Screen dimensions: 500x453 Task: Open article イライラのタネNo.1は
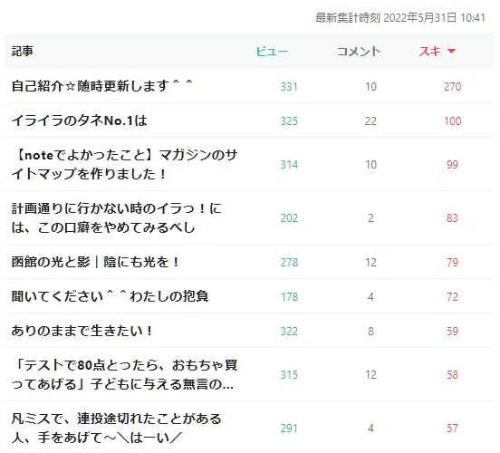pyautogui.click(x=80, y=120)
